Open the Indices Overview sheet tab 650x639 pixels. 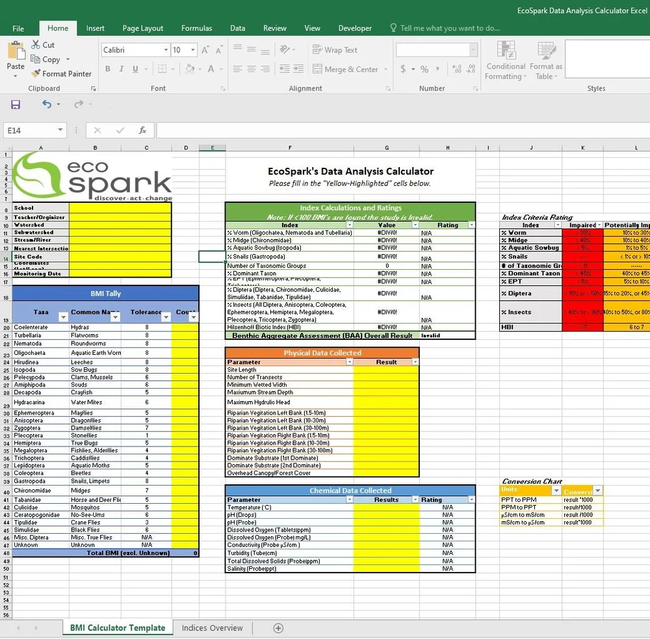[212, 628]
